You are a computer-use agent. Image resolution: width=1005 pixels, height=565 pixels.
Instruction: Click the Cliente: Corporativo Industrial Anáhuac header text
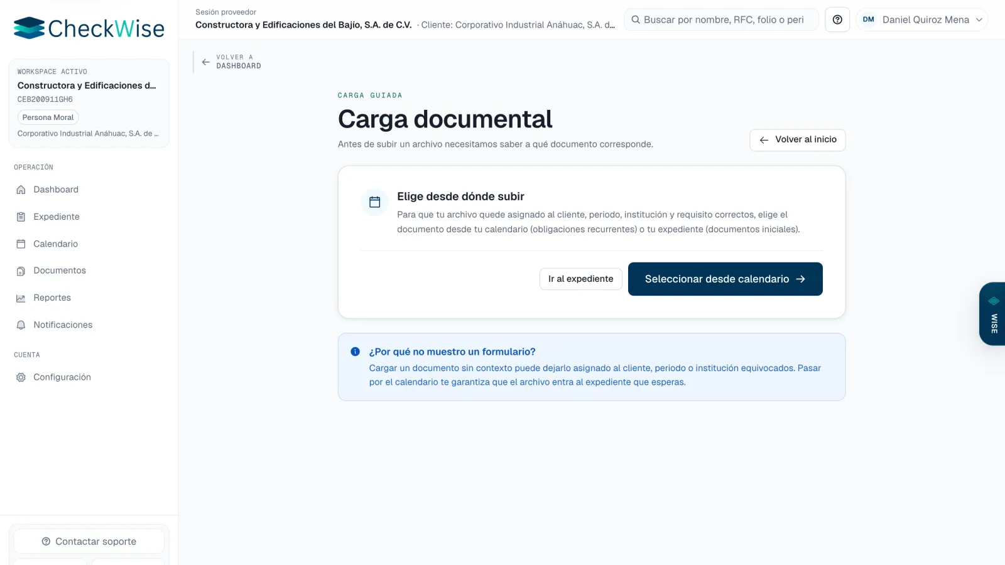518,25
